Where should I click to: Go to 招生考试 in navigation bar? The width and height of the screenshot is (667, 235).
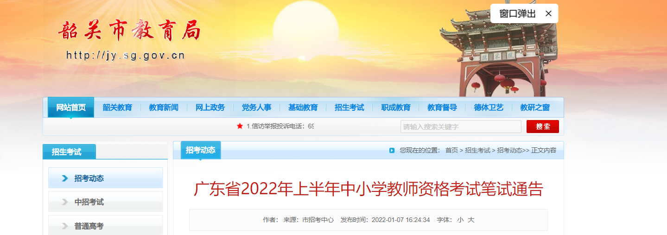[349, 108]
